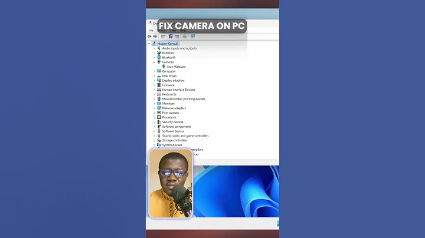The height and width of the screenshot is (238, 425).
Task: Select the Firmware label
Action: [168, 85]
